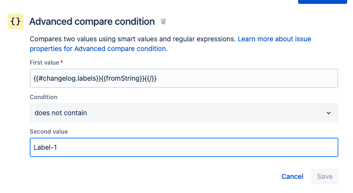Focus the First value input field
The width and height of the screenshot is (353, 193).
(x=184, y=78)
